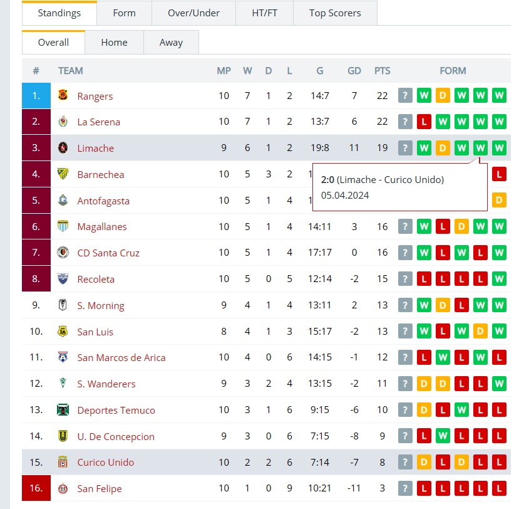Switch to the Top Scorers tab
Screen dimensions: 514x509
pos(335,13)
